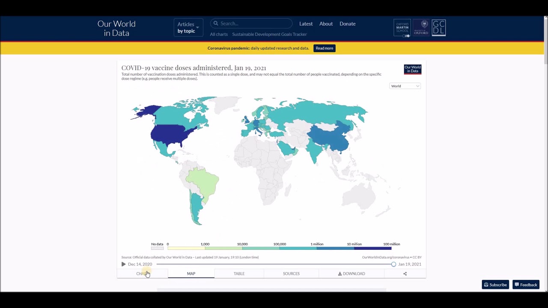This screenshot has height=308, width=548.
Task: Switch to the TABLE tab
Action: tap(239, 274)
